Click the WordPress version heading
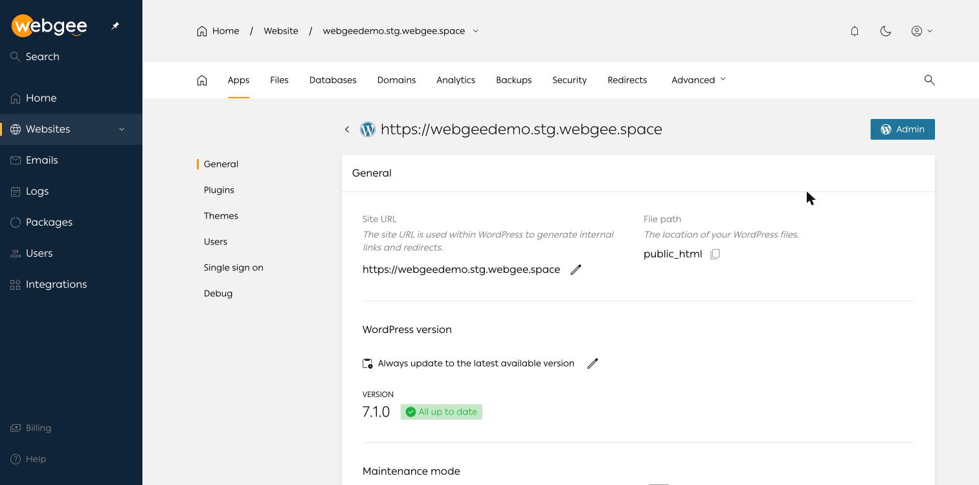Image resolution: width=979 pixels, height=485 pixels. [x=407, y=330]
